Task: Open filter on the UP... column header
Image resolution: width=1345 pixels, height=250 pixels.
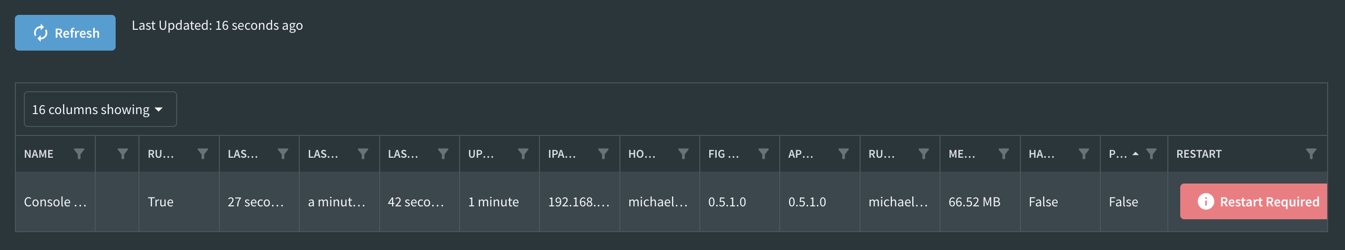Action: (x=523, y=153)
